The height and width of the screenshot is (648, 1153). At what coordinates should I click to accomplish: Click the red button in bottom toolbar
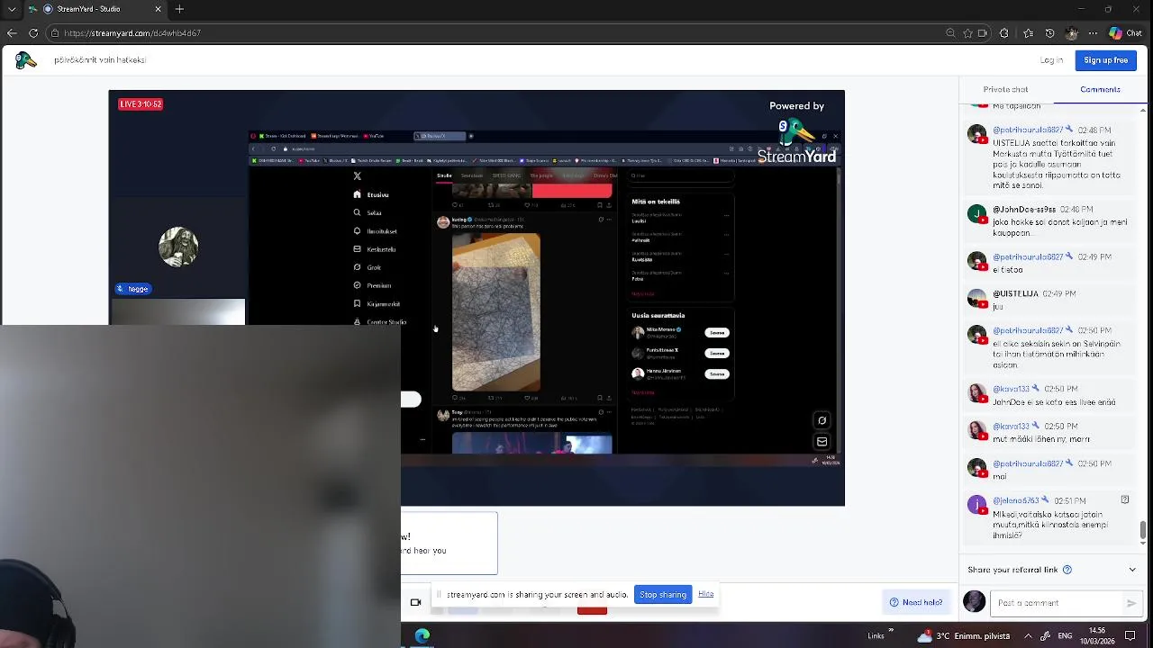click(x=592, y=609)
